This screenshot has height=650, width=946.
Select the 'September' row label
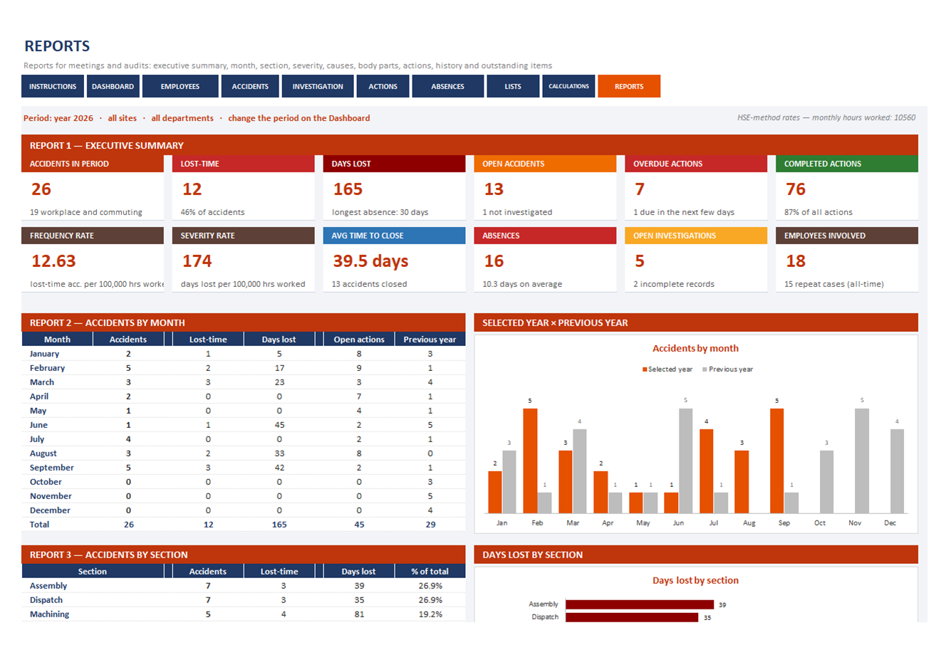tap(52, 468)
